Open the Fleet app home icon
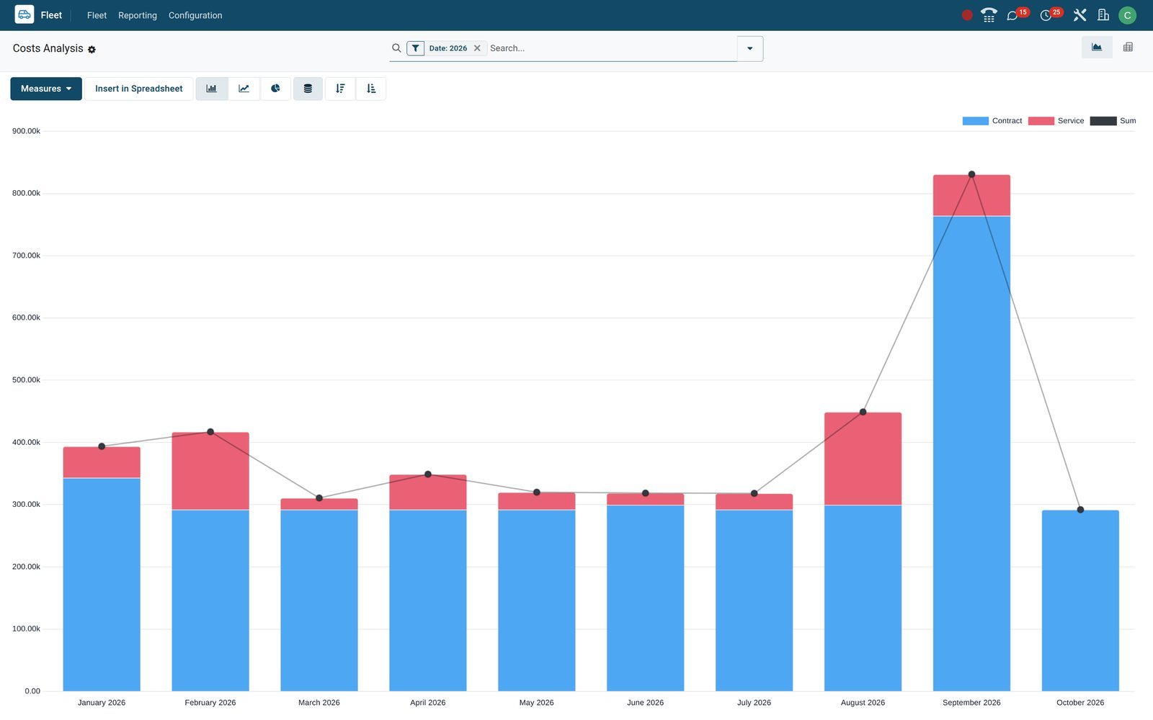This screenshot has width=1153, height=720. tap(25, 14)
